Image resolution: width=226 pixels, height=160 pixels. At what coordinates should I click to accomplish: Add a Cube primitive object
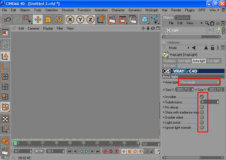pos(145,19)
